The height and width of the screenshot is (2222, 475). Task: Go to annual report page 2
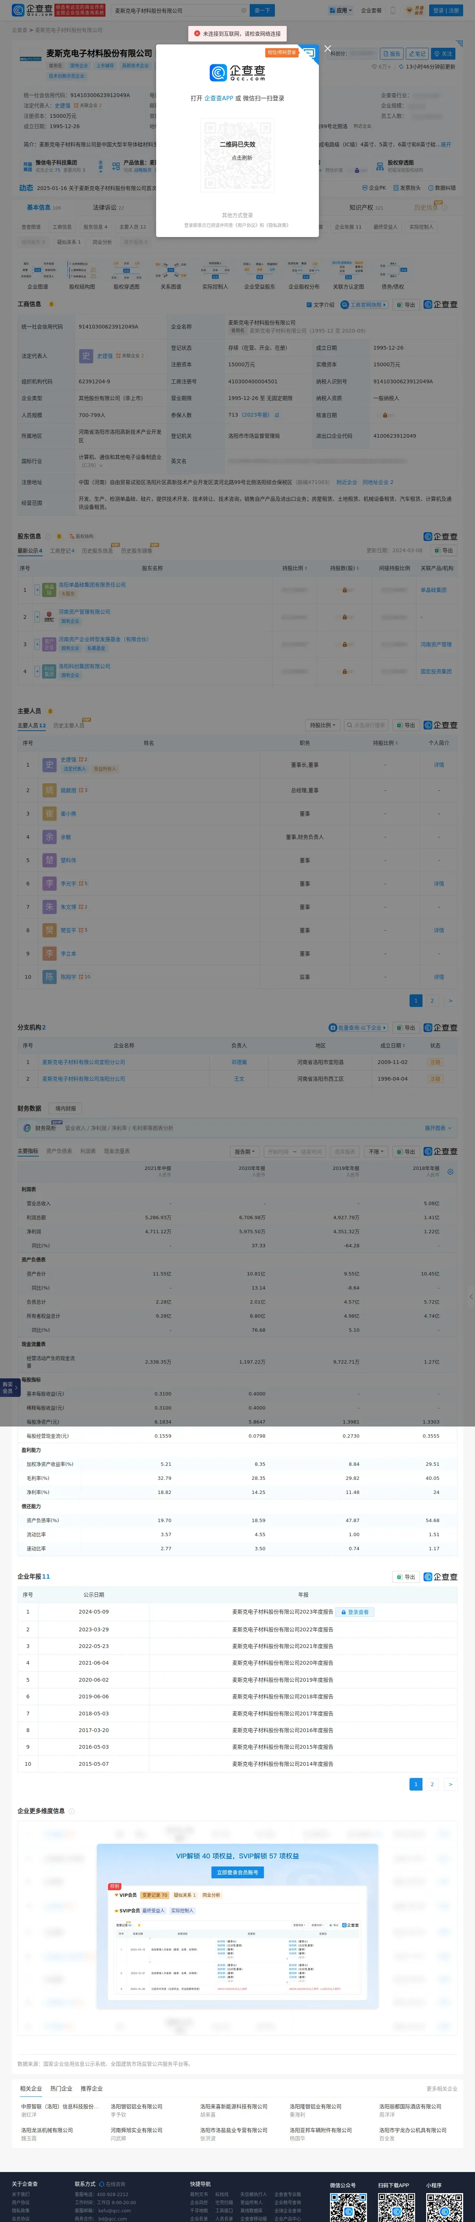click(432, 1784)
